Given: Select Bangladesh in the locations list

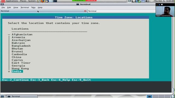Looking at the screenshot, I should [21, 46].
